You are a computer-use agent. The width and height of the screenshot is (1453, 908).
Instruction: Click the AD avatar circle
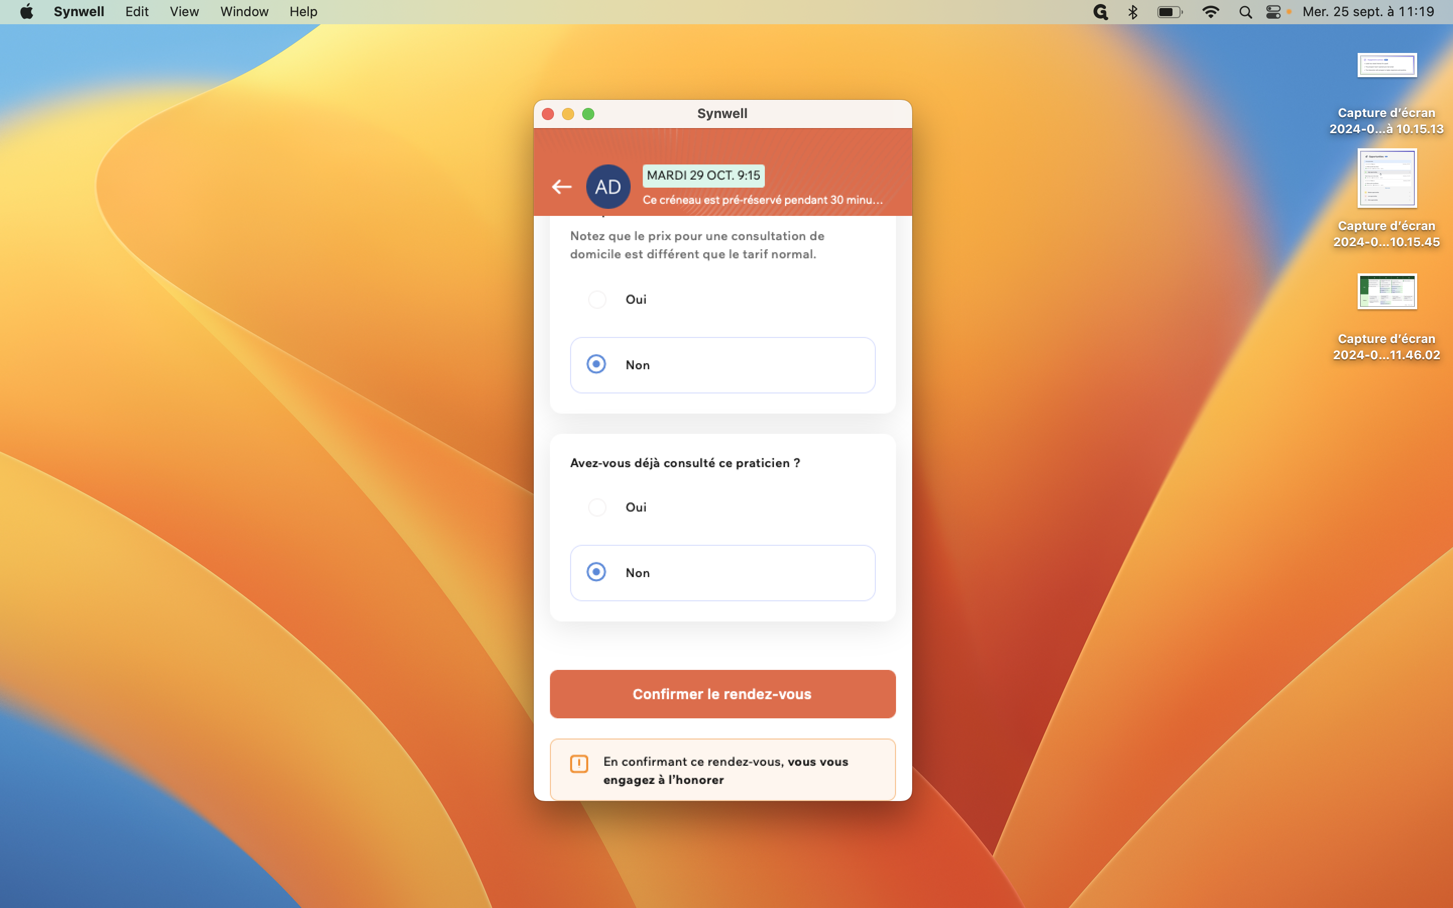[x=607, y=187]
